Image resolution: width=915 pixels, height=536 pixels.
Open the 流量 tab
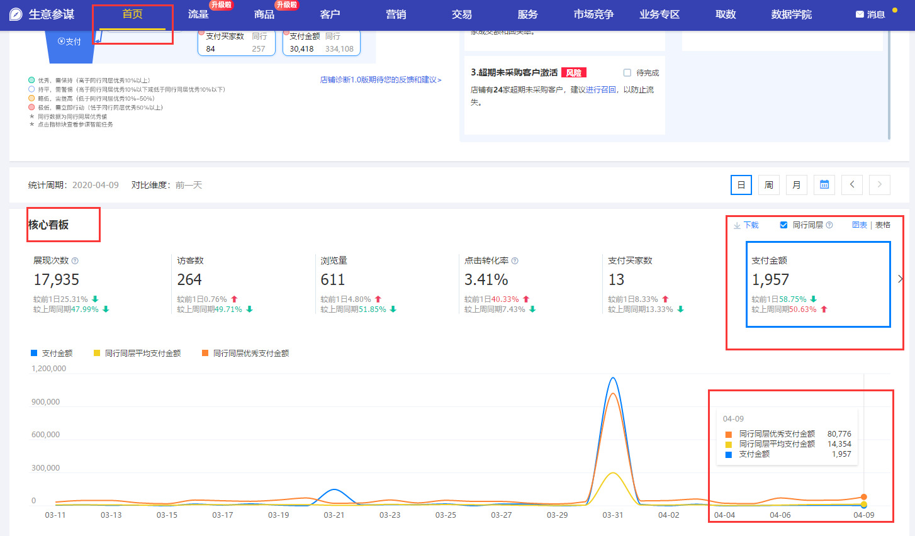(198, 14)
